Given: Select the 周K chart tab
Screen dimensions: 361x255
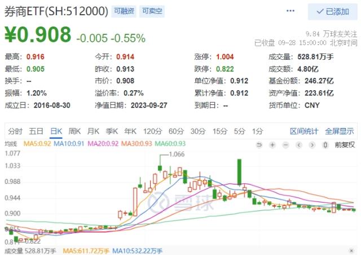Looking at the screenshot, I should pos(74,131).
